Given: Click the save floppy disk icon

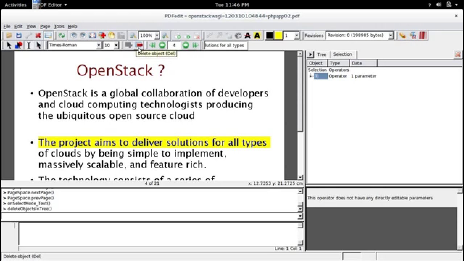Looking at the screenshot, I should pos(18,36).
